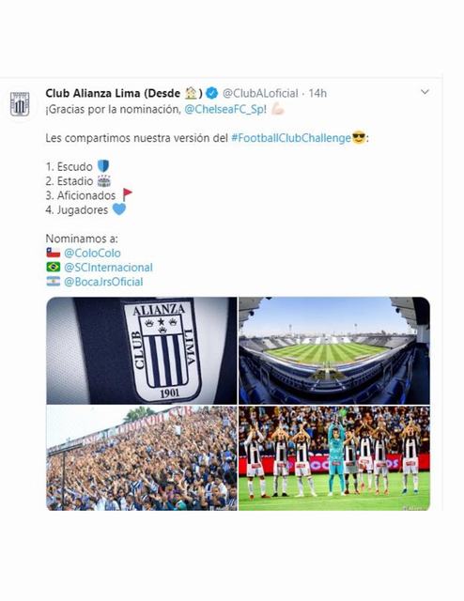Click the sunglasses emoji after the hashtag

(359, 138)
